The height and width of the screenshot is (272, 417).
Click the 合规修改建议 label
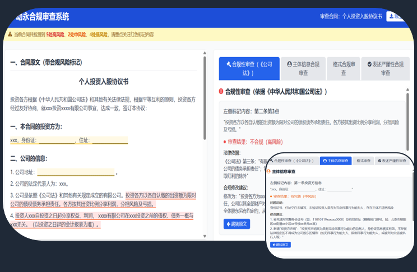pyautogui.click(x=235, y=188)
